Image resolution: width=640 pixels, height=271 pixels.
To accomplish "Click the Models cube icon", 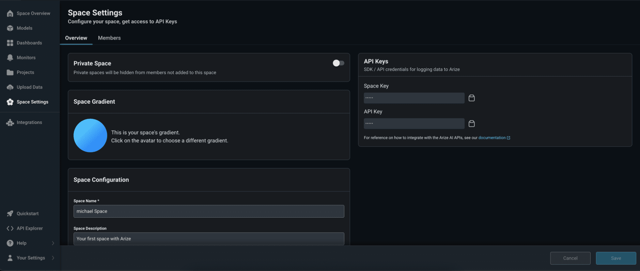I will [10, 28].
